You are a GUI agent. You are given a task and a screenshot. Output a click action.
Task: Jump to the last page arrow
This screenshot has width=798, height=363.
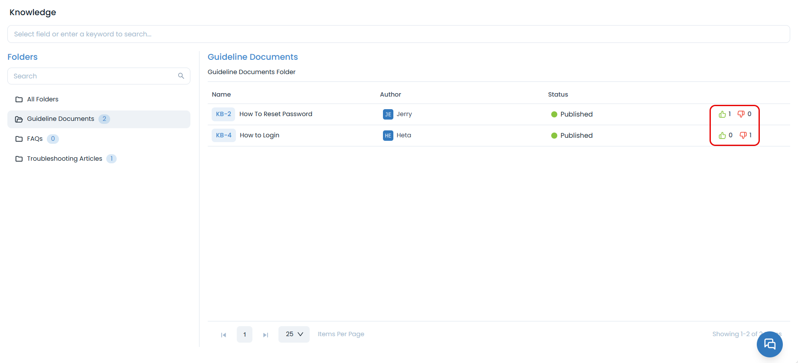265,335
